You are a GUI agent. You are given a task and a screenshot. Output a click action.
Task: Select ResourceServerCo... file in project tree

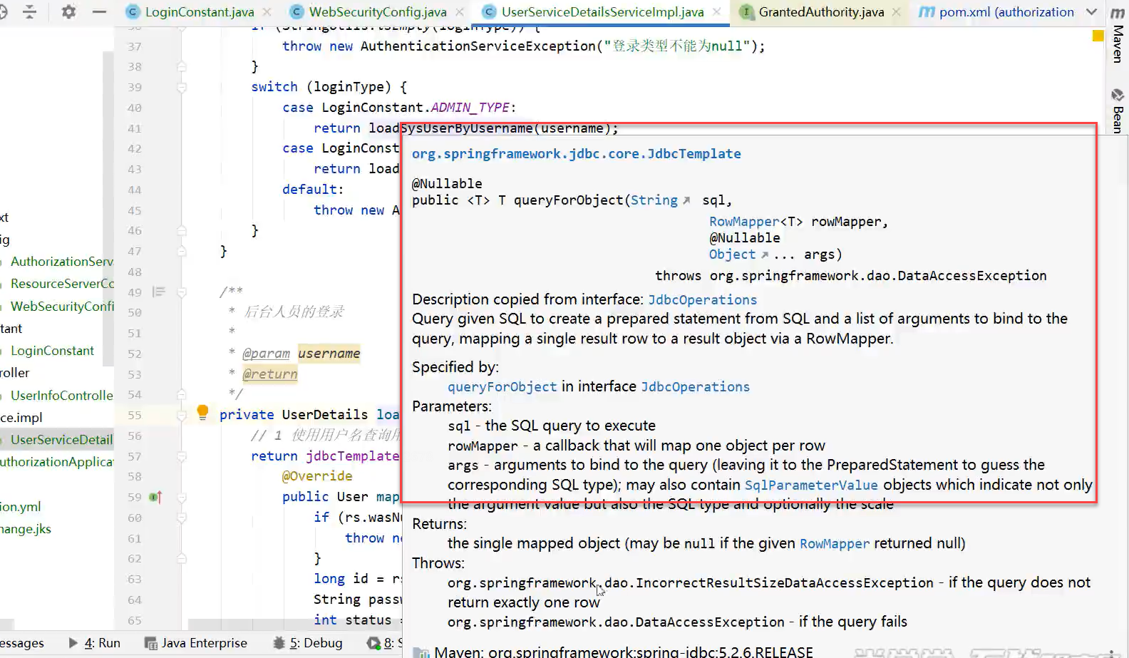click(62, 284)
